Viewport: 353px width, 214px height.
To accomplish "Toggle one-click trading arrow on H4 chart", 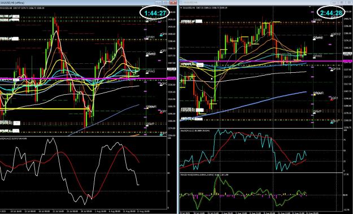I will (181, 8).
